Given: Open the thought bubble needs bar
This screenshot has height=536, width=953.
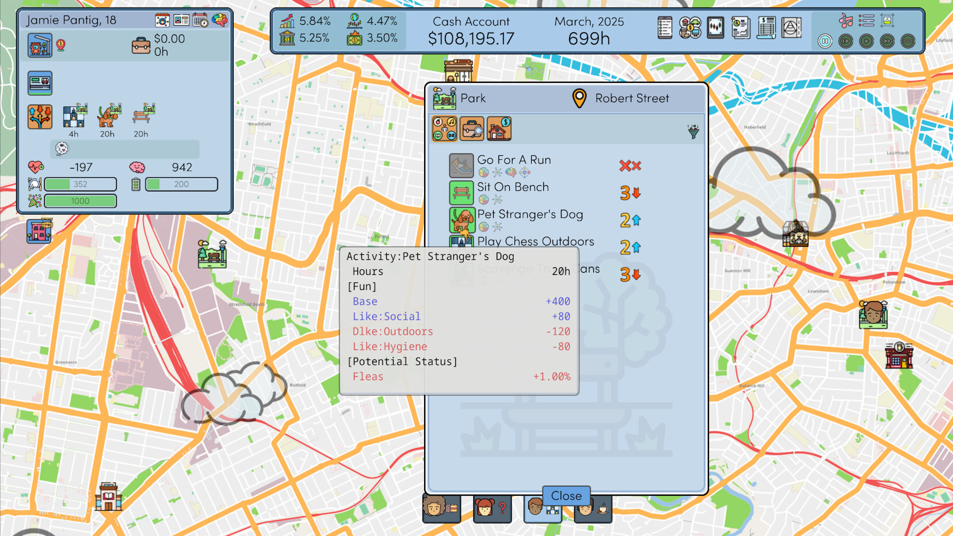Looking at the screenshot, I should [124, 149].
